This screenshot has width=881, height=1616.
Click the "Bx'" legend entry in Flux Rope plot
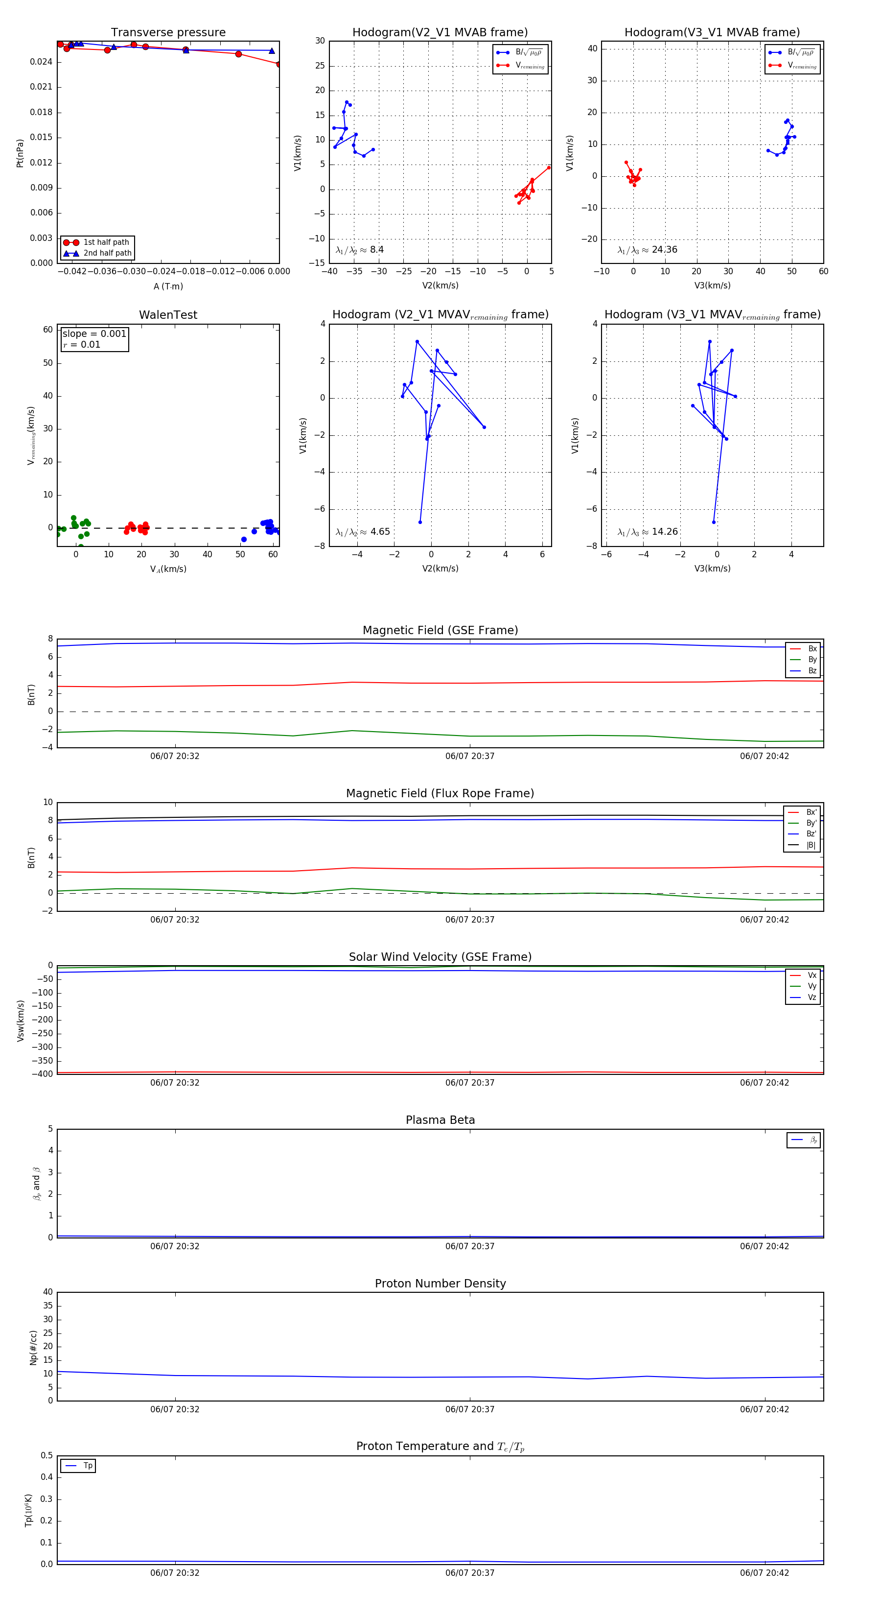[802, 812]
